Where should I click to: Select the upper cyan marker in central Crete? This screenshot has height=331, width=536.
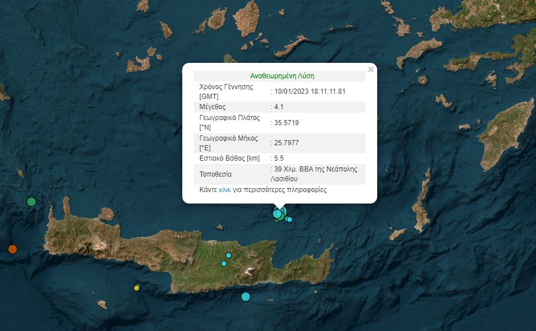(229, 256)
